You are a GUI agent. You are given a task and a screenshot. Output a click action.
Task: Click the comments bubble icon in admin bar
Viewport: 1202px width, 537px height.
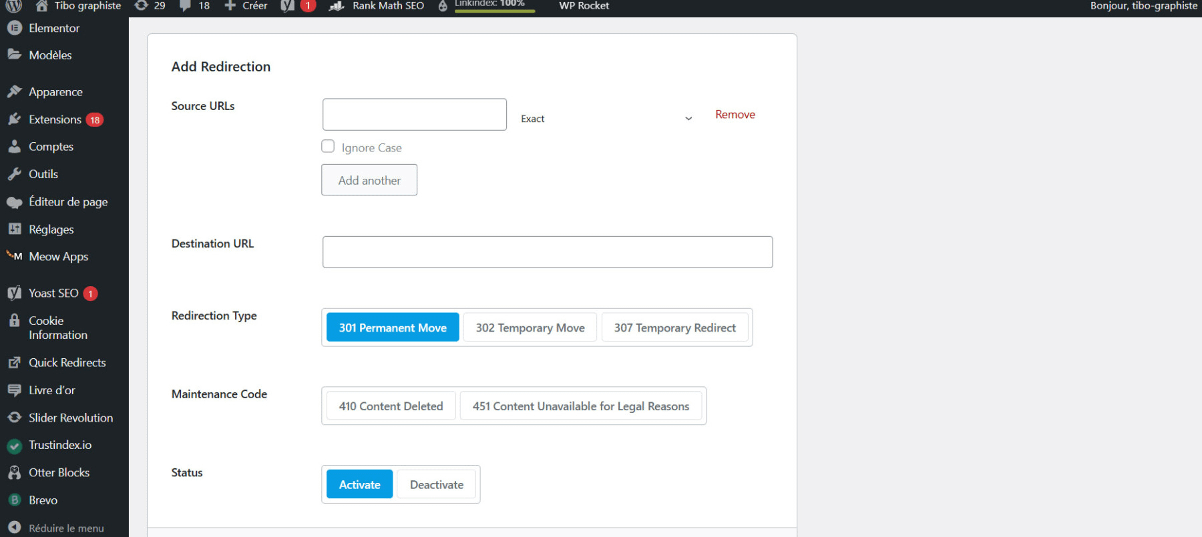coord(185,5)
